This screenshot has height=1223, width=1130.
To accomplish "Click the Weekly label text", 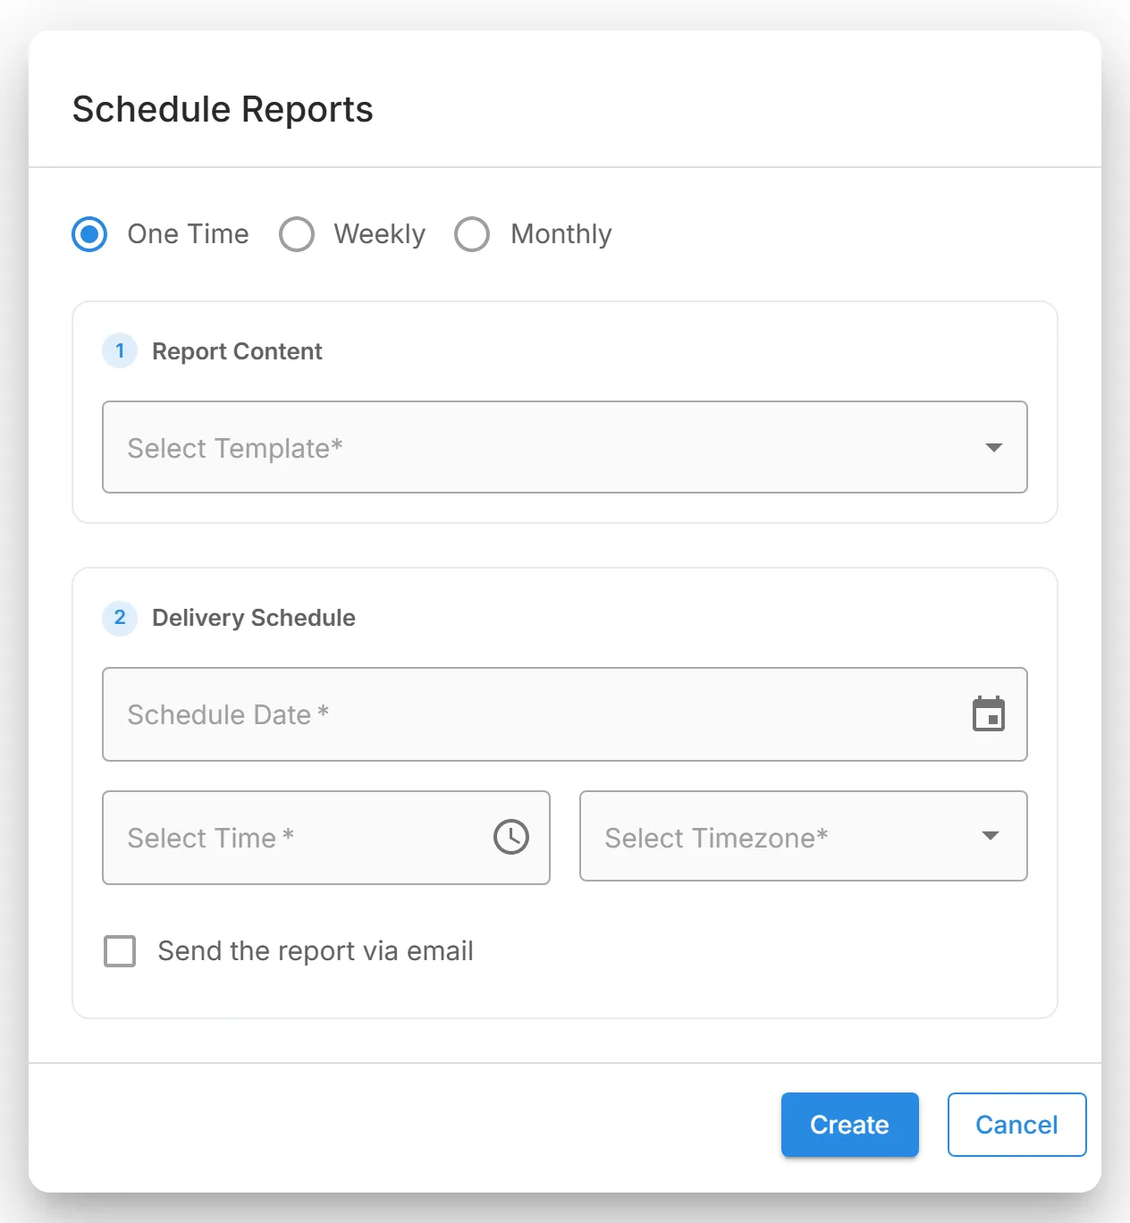I will coord(380,234).
